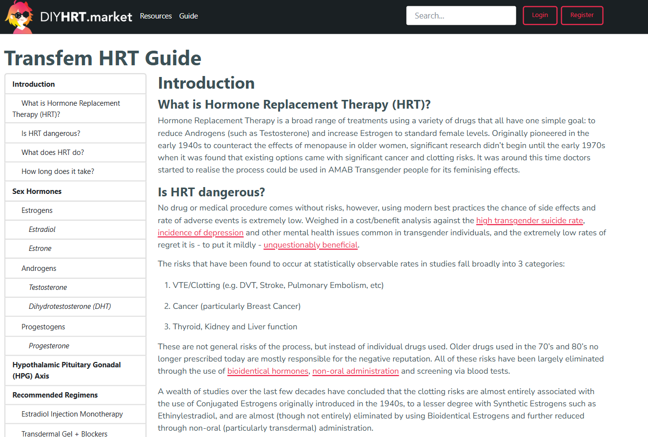Navigate to Estradiol in the contents list
Screen dimensions: 648x437
42,229
